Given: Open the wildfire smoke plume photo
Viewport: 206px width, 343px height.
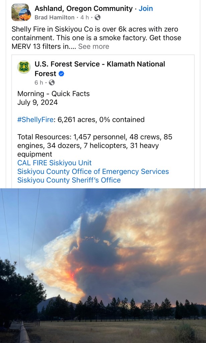Looking at the screenshot, I should (103, 265).
